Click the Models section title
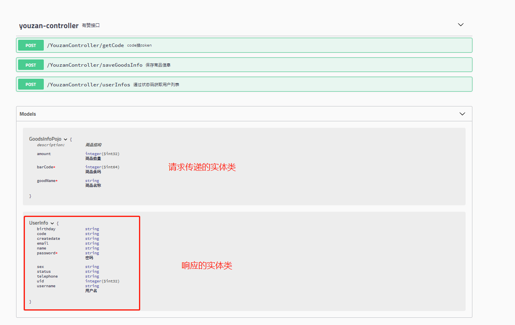The height and width of the screenshot is (325, 515). coord(28,114)
